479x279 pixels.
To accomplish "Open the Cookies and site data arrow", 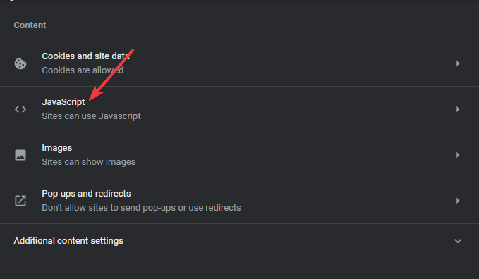I will coord(458,63).
